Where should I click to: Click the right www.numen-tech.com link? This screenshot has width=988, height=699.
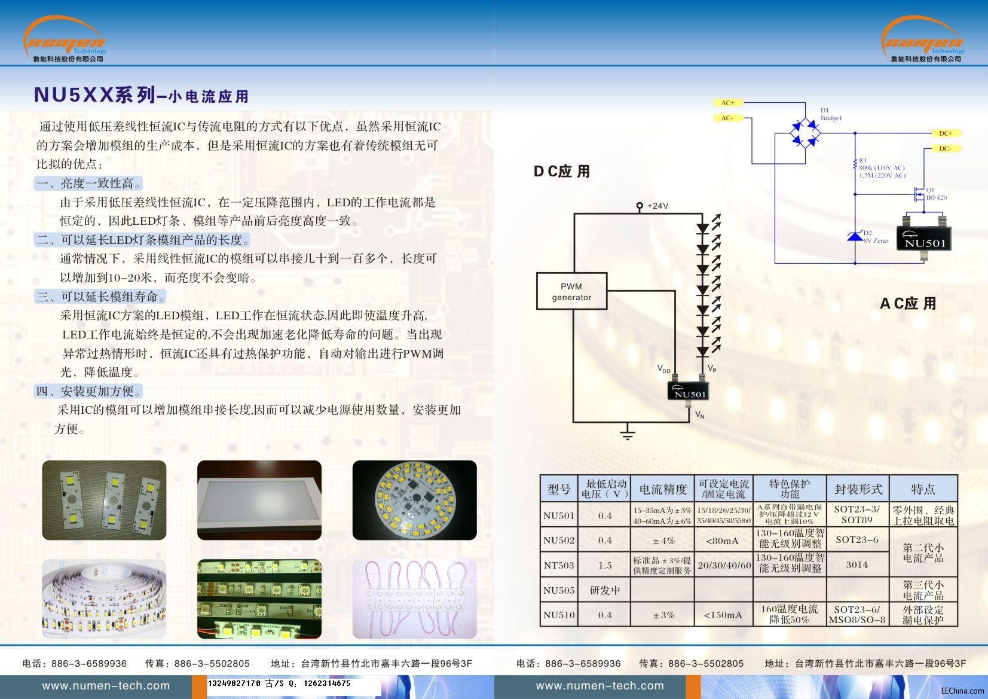(599, 686)
